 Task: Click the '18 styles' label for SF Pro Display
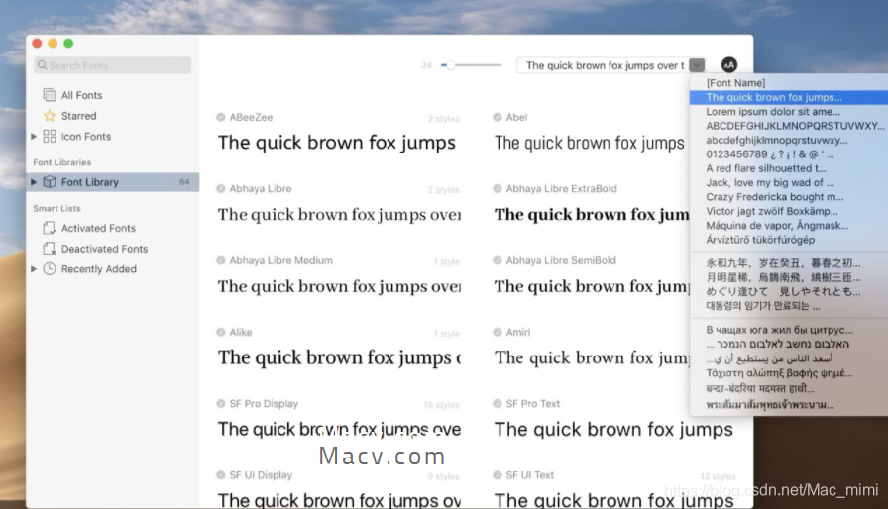click(442, 405)
